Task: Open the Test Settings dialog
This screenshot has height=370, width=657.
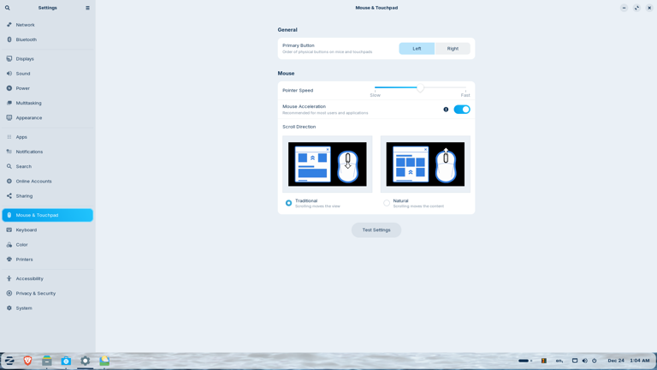Action: (376, 230)
